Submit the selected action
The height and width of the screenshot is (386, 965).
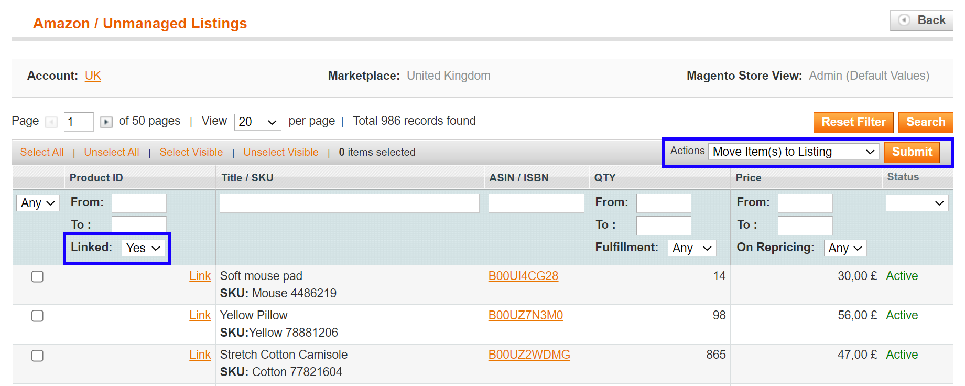click(x=912, y=152)
